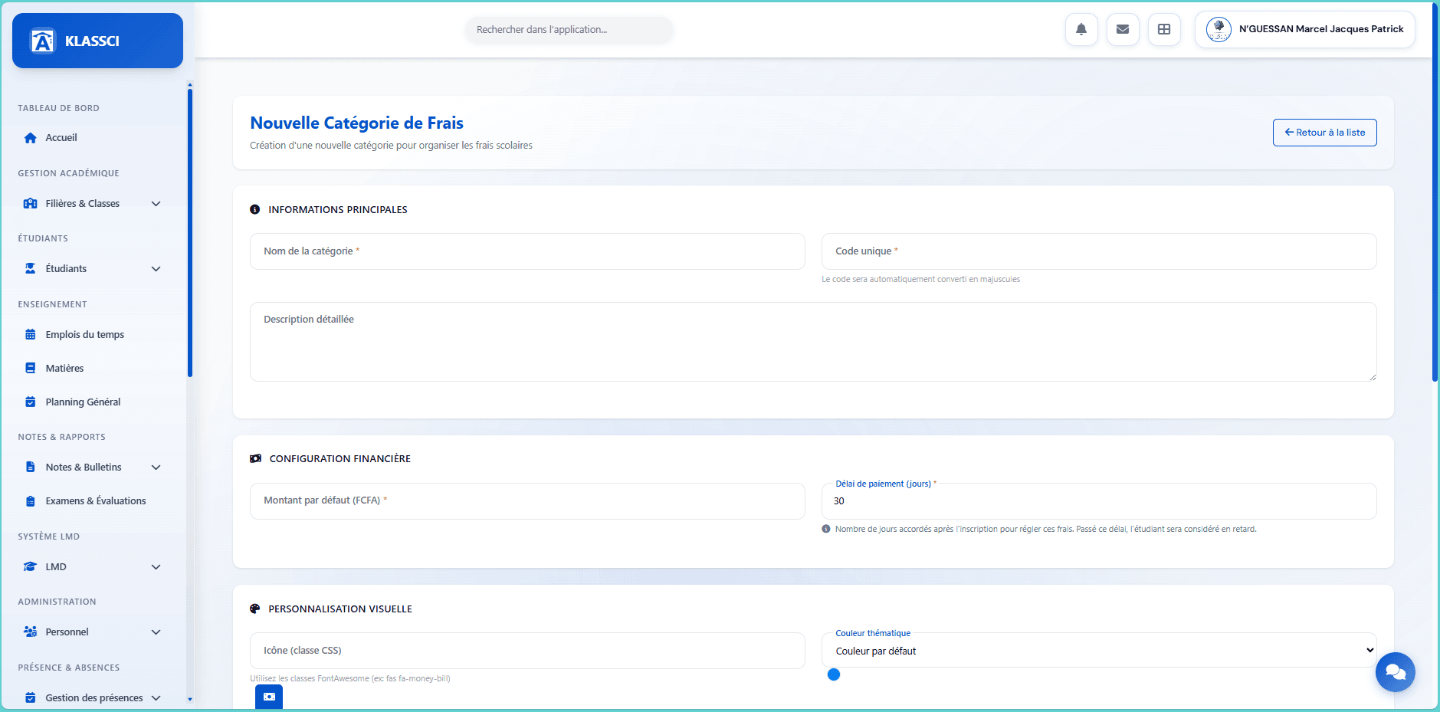The height and width of the screenshot is (712, 1440).
Task: Click the Nom de la catégorie field
Action: pos(526,251)
